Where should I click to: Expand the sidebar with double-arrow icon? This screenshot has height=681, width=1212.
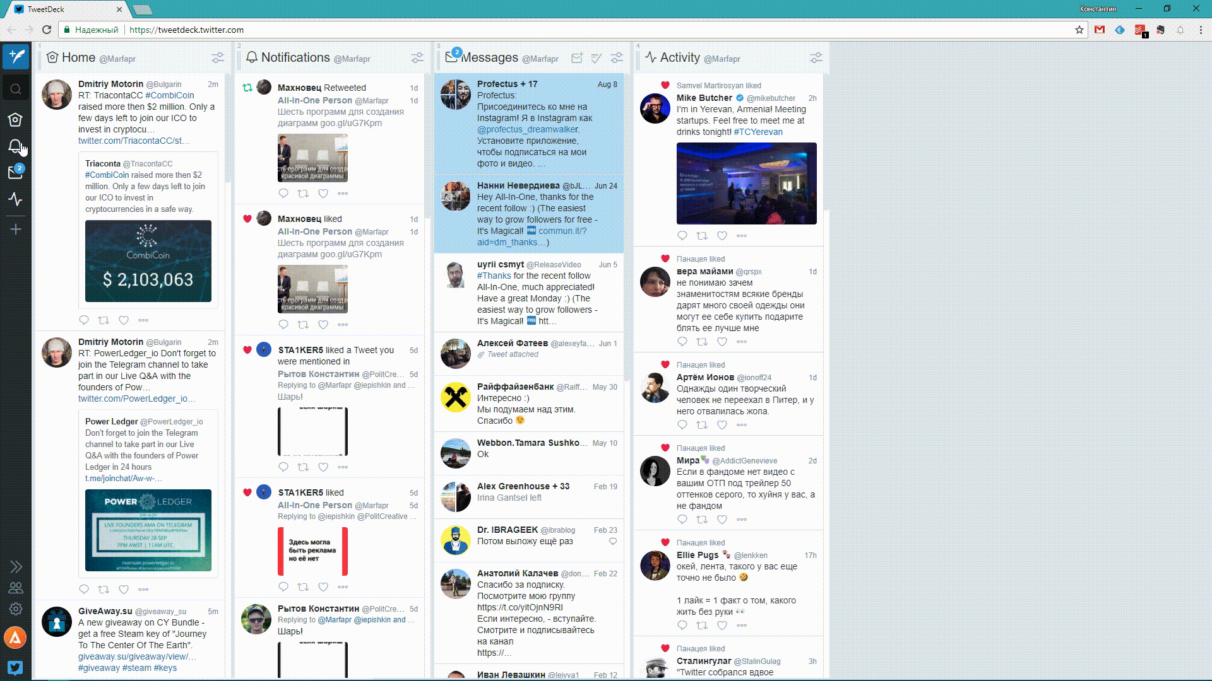[16, 567]
